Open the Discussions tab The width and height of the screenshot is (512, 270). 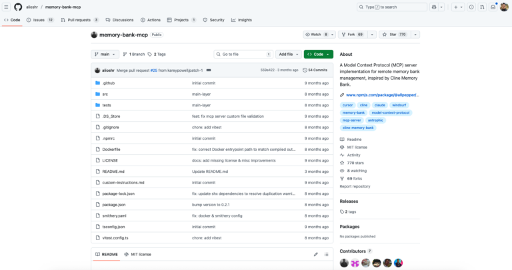[x=119, y=20]
